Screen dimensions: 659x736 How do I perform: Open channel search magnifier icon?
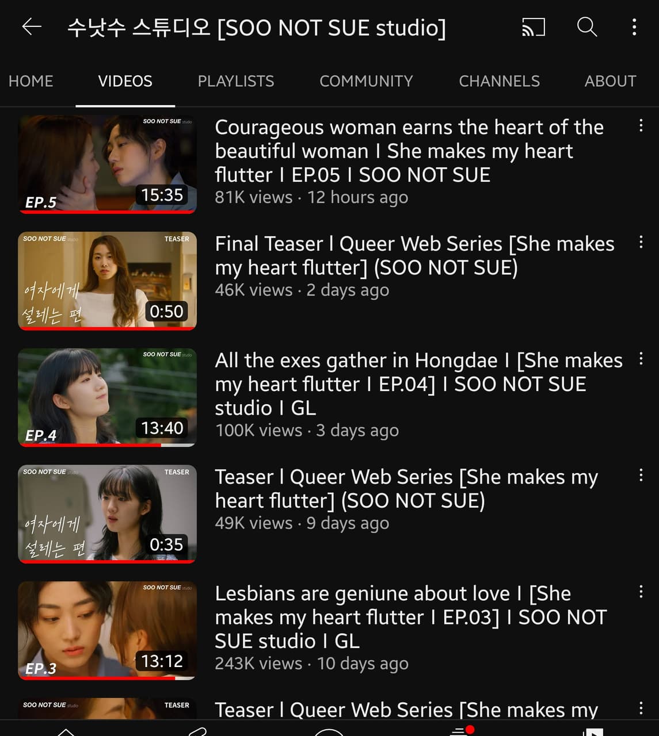tap(586, 26)
